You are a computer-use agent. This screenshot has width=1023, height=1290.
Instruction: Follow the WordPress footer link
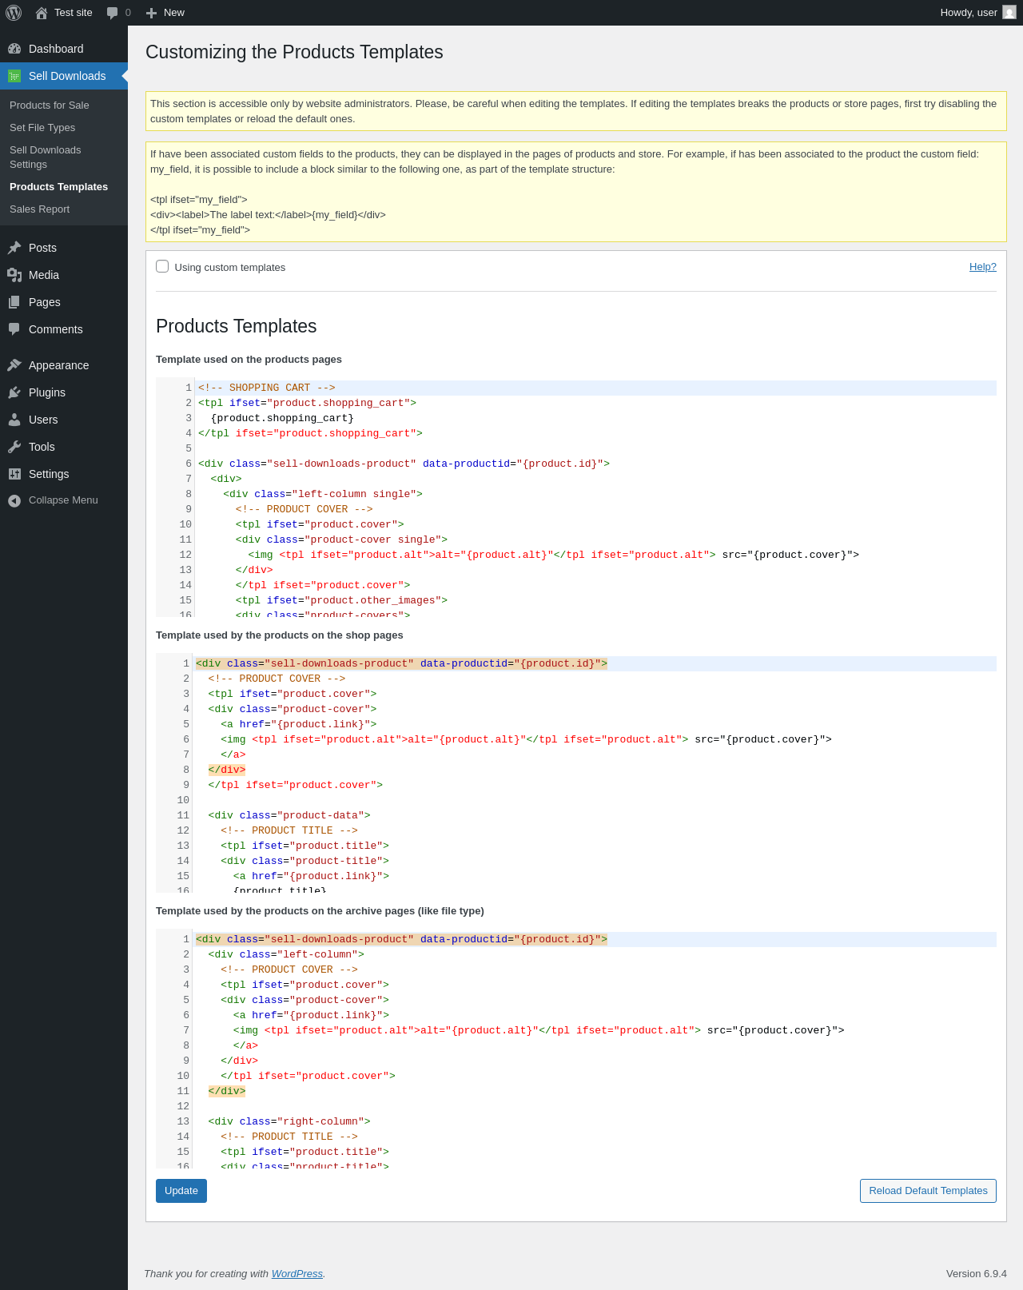point(297,1274)
